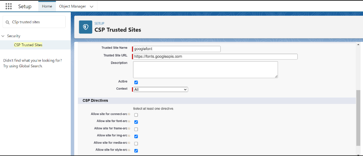Open the Object Manager tab
This screenshot has width=363, height=156.
pos(72,6)
